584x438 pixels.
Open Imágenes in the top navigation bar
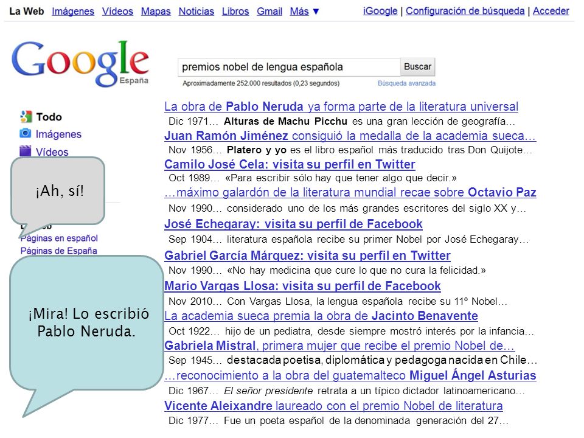click(73, 12)
